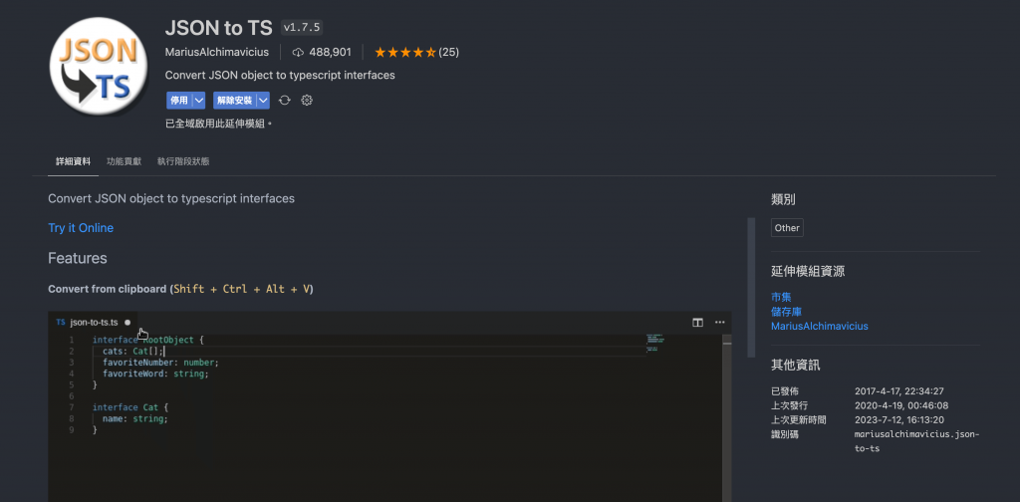The height and width of the screenshot is (502, 1020).
Task: Click the 488,901 download count
Action: point(330,52)
